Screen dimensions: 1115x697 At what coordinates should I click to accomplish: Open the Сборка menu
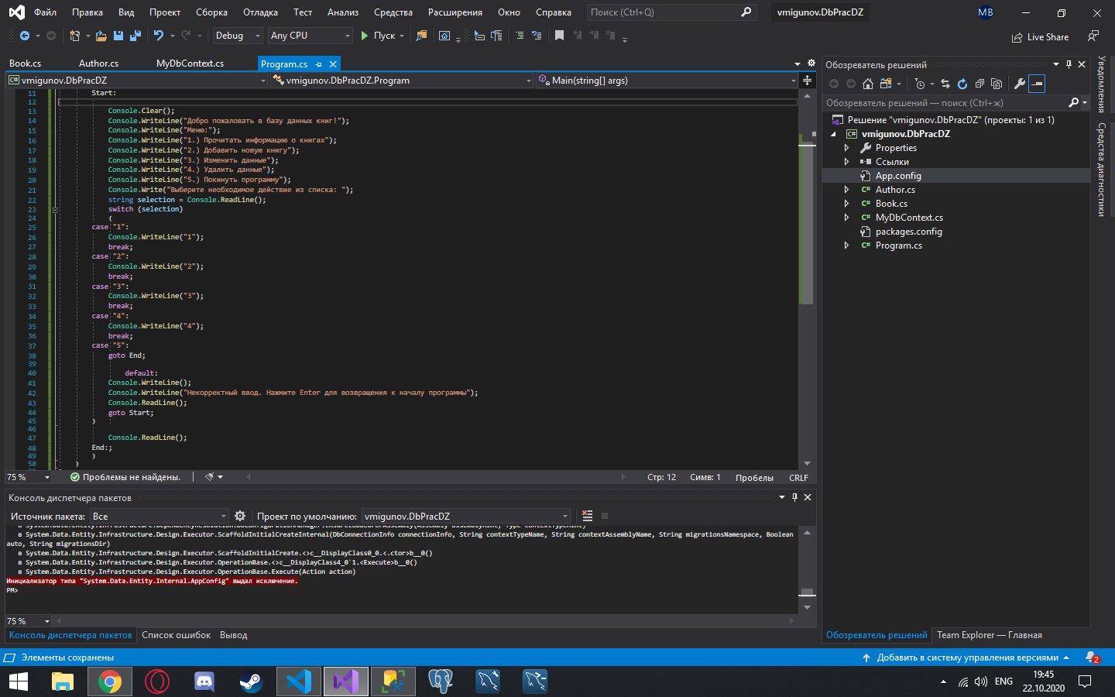(211, 12)
